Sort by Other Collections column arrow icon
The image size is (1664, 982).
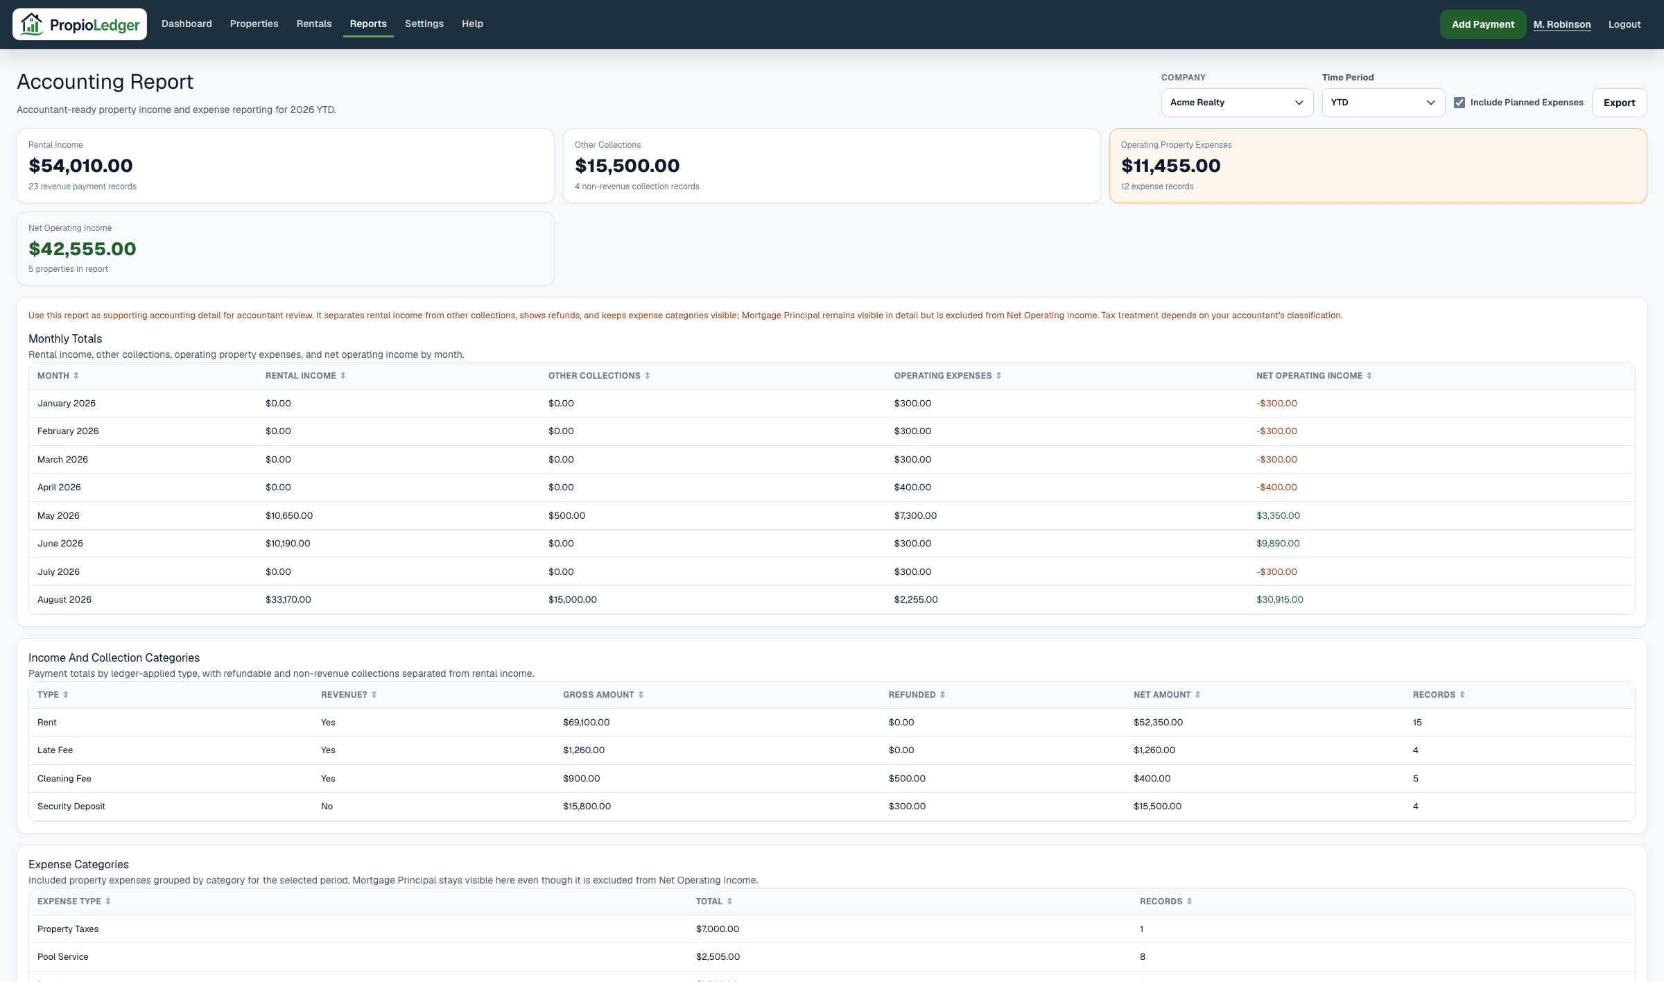[x=648, y=376]
